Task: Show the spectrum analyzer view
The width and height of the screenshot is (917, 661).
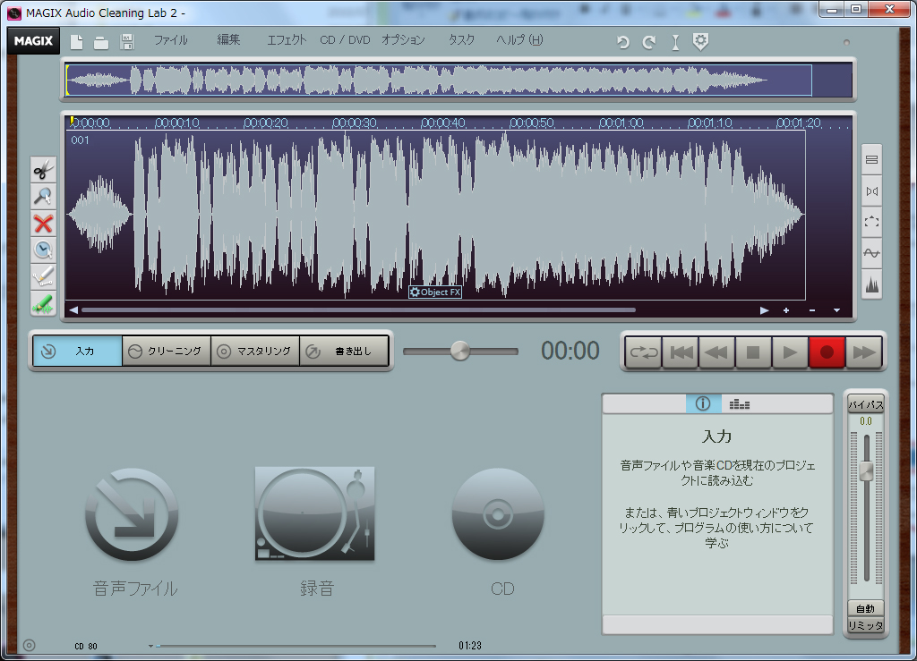Action: coord(740,404)
